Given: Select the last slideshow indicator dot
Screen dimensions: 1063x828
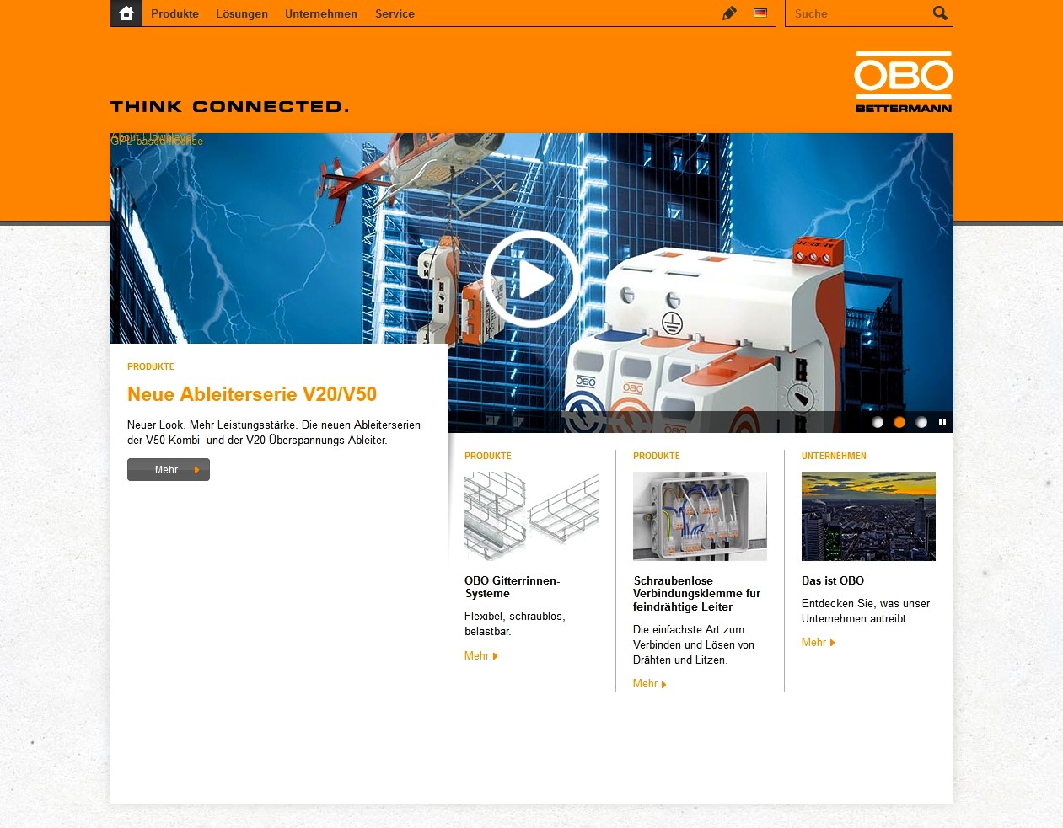Looking at the screenshot, I should (x=921, y=422).
